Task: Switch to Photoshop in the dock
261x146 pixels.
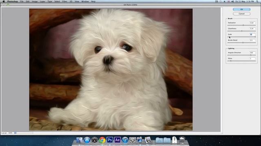Action: [x=110, y=140]
